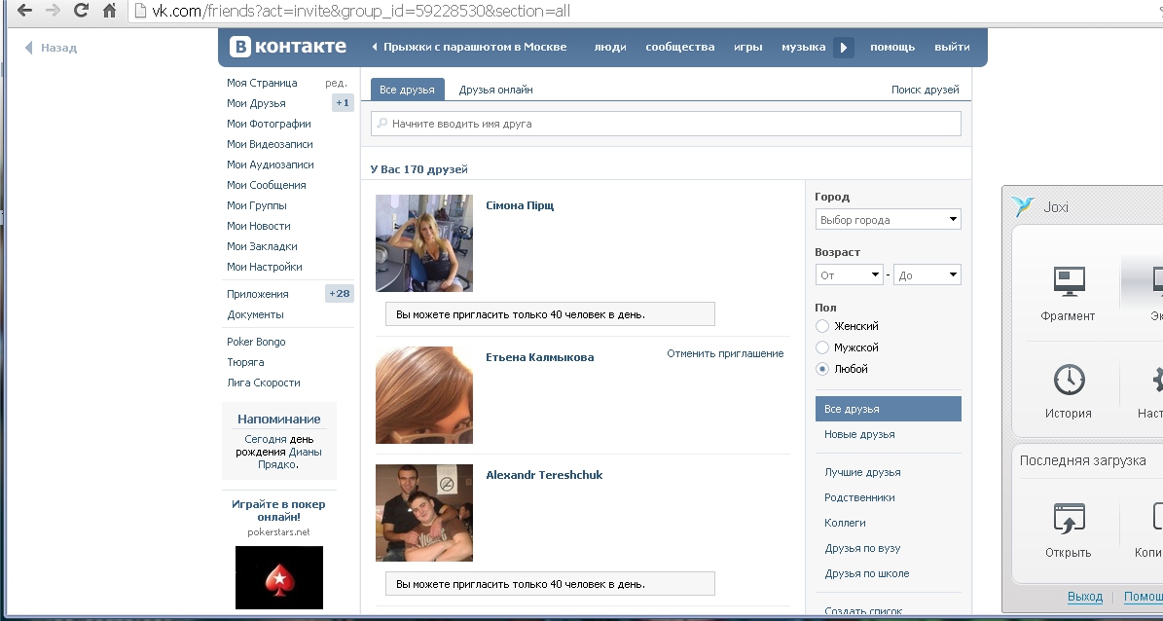Open the browser home icon
Viewport: 1163px width, 621px height.
pyautogui.click(x=109, y=11)
